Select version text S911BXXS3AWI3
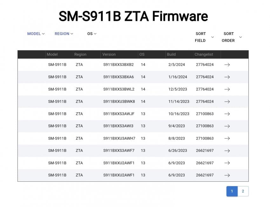Image resolution: width=270 pixels, height=207 pixels. coord(118,126)
